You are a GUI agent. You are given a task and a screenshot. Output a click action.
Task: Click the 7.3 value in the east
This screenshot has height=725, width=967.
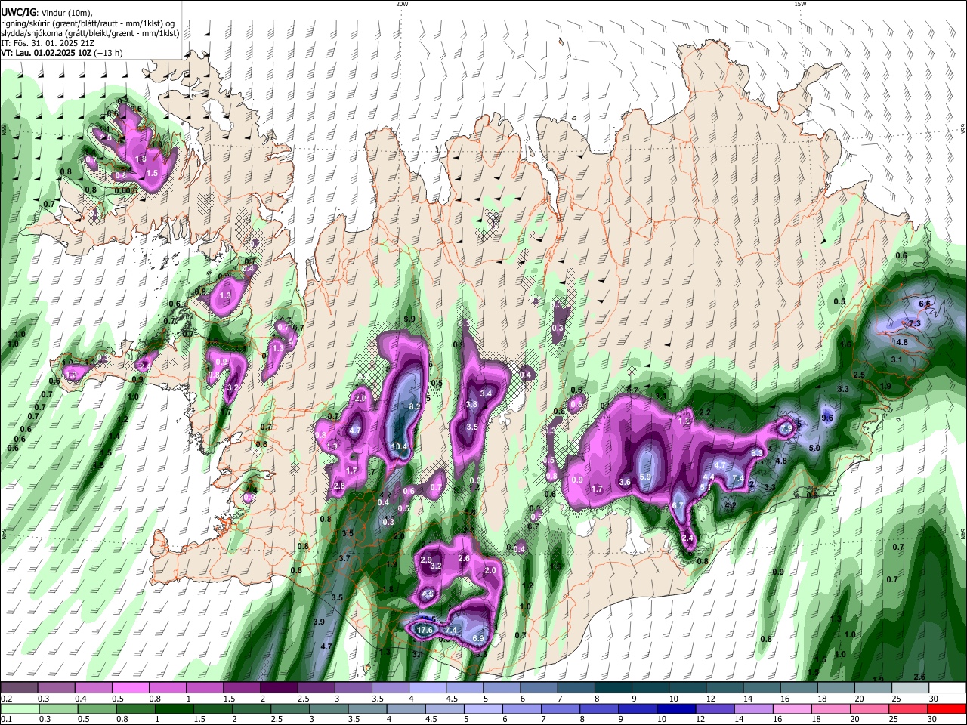pos(915,323)
